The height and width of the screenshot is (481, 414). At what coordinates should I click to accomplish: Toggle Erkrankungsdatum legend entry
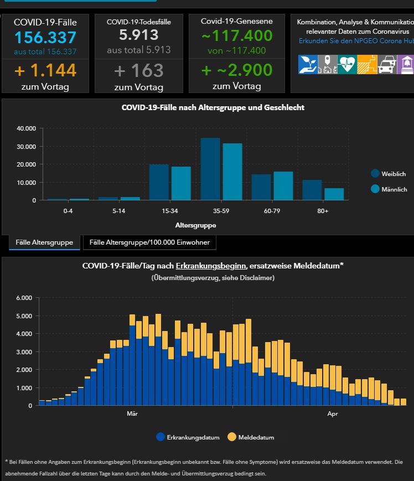coord(188,437)
